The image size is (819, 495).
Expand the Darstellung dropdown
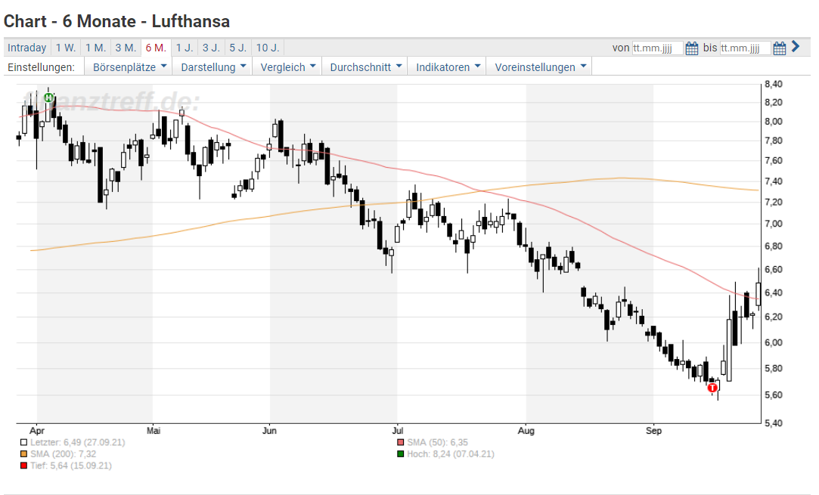click(x=213, y=67)
